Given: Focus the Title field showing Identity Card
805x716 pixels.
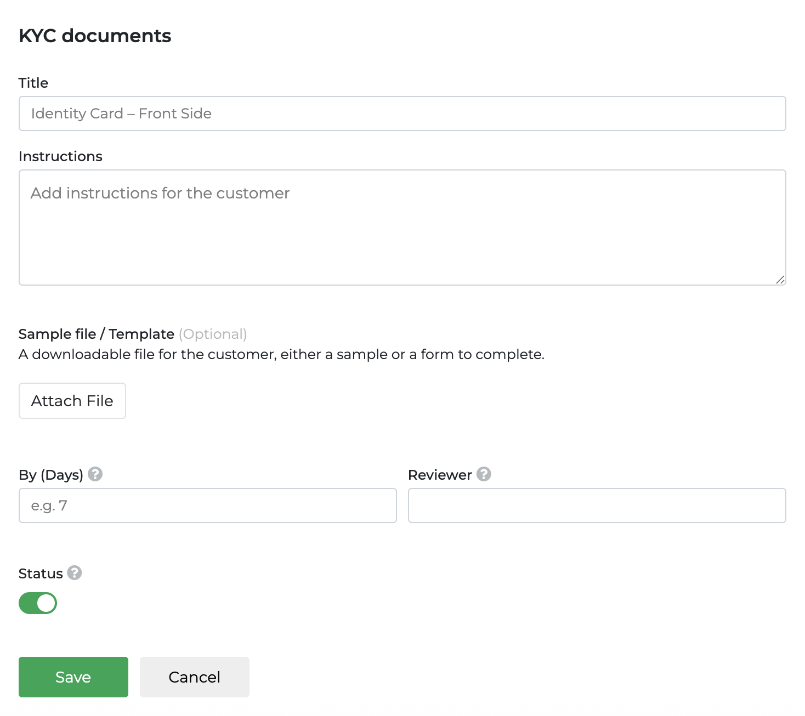Looking at the screenshot, I should 402,113.
